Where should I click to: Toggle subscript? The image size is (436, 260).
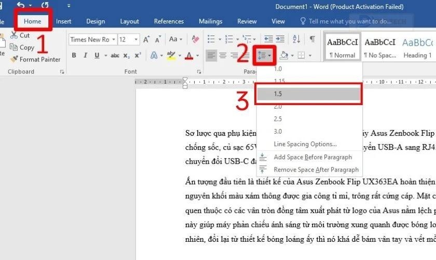(x=127, y=56)
